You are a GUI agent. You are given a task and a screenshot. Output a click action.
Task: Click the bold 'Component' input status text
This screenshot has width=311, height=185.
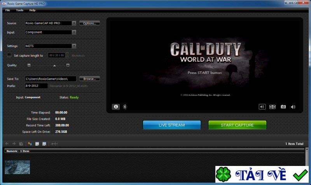33,97
